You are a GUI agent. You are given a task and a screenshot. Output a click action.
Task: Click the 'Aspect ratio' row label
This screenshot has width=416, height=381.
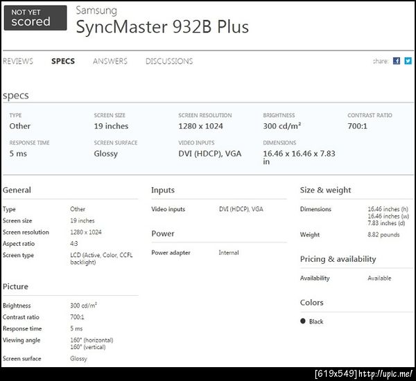pos(19,244)
